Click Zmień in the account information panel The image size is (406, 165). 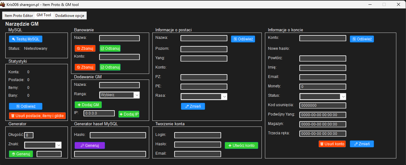362,144
